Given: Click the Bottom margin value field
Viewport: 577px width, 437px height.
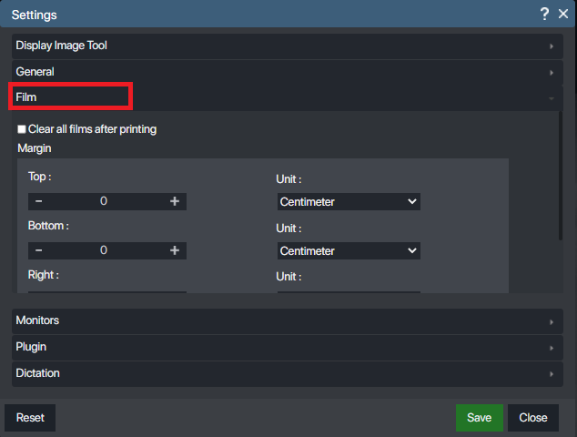Looking at the screenshot, I should [x=104, y=250].
